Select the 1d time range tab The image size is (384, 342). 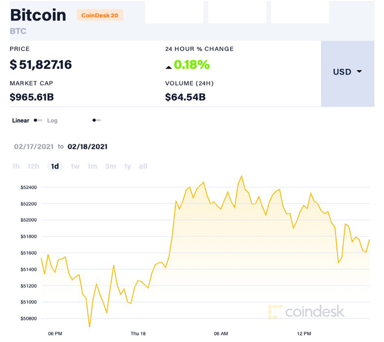[55, 166]
